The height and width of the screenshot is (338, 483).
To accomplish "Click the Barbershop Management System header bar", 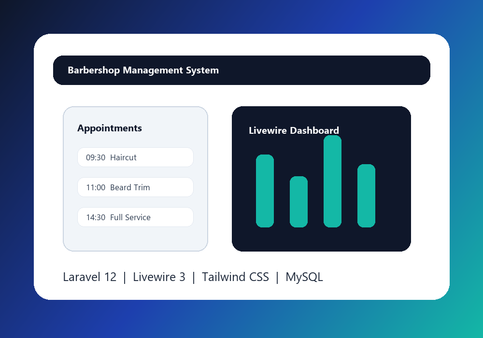I will [241, 70].
